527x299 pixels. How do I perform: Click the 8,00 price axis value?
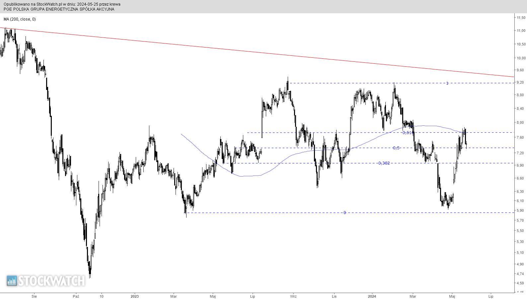point(520,122)
